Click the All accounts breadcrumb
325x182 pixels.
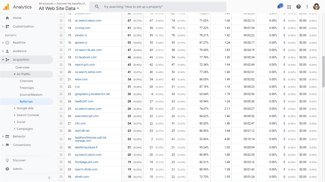pos(46,3)
